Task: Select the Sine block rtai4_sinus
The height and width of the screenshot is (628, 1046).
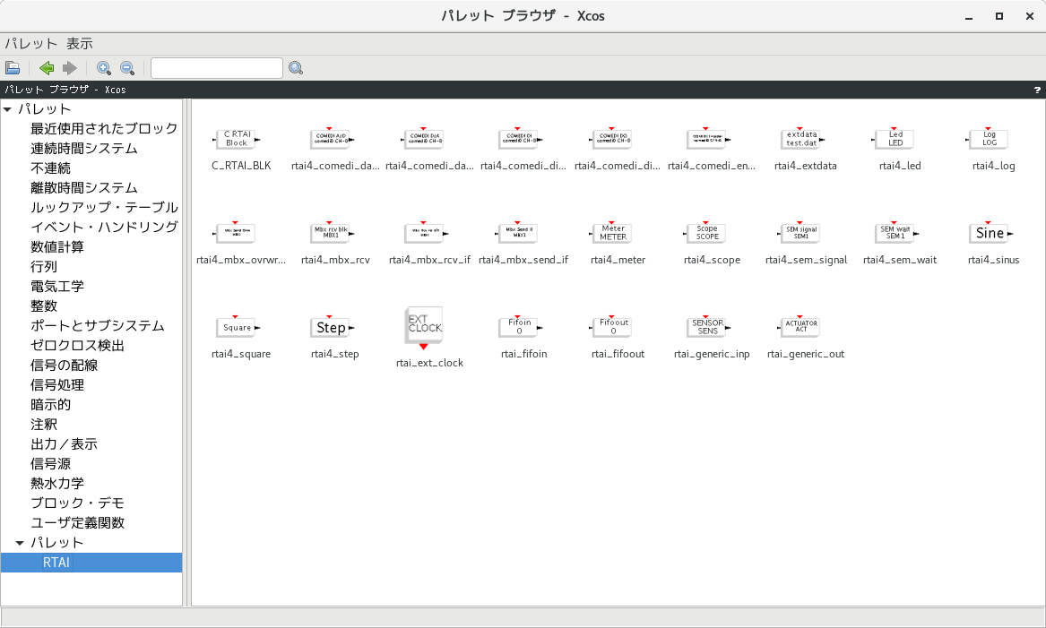Action: tap(987, 232)
